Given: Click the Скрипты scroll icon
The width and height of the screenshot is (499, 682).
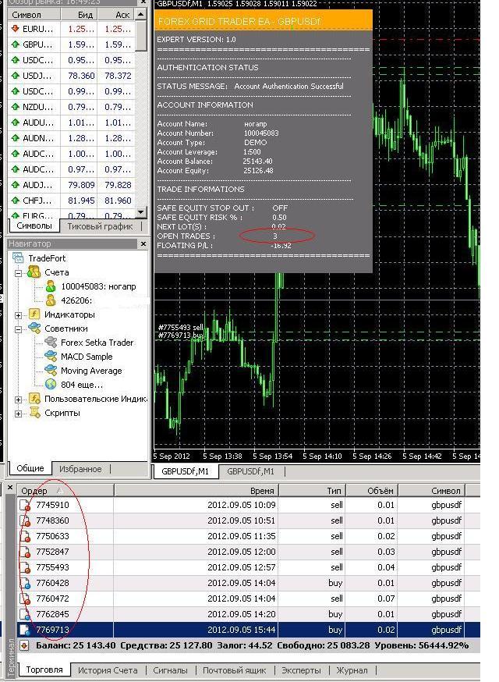Looking at the screenshot, I should [x=34, y=413].
